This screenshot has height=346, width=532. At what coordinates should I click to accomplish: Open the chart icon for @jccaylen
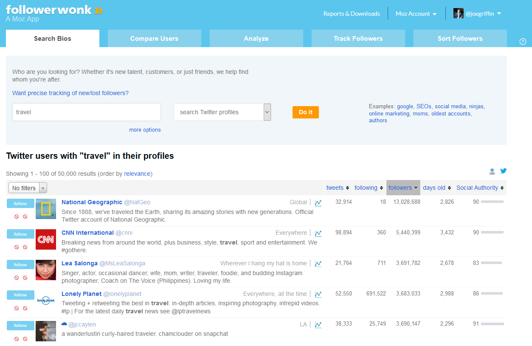coord(318,325)
